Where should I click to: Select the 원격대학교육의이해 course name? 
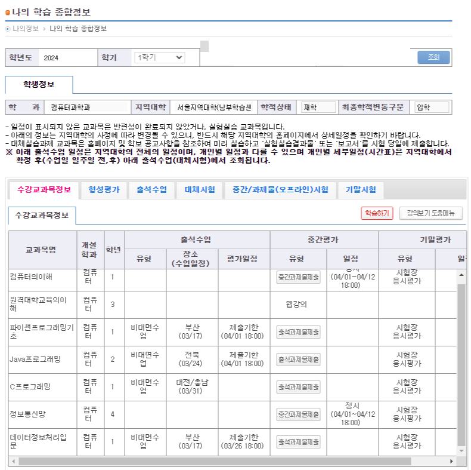(38, 304)
